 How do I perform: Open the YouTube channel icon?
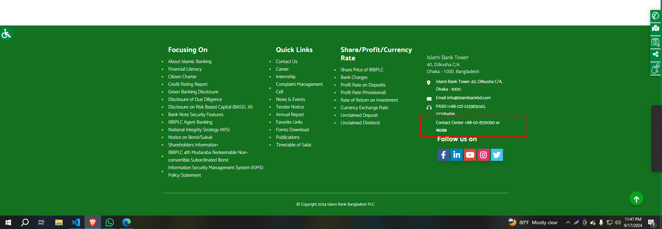[x=470, y=155]
